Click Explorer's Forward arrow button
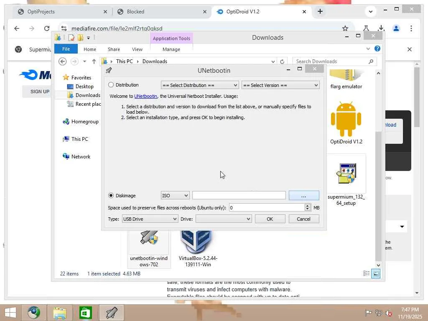This screenshot has width=428, height=321. coord(74,61)
